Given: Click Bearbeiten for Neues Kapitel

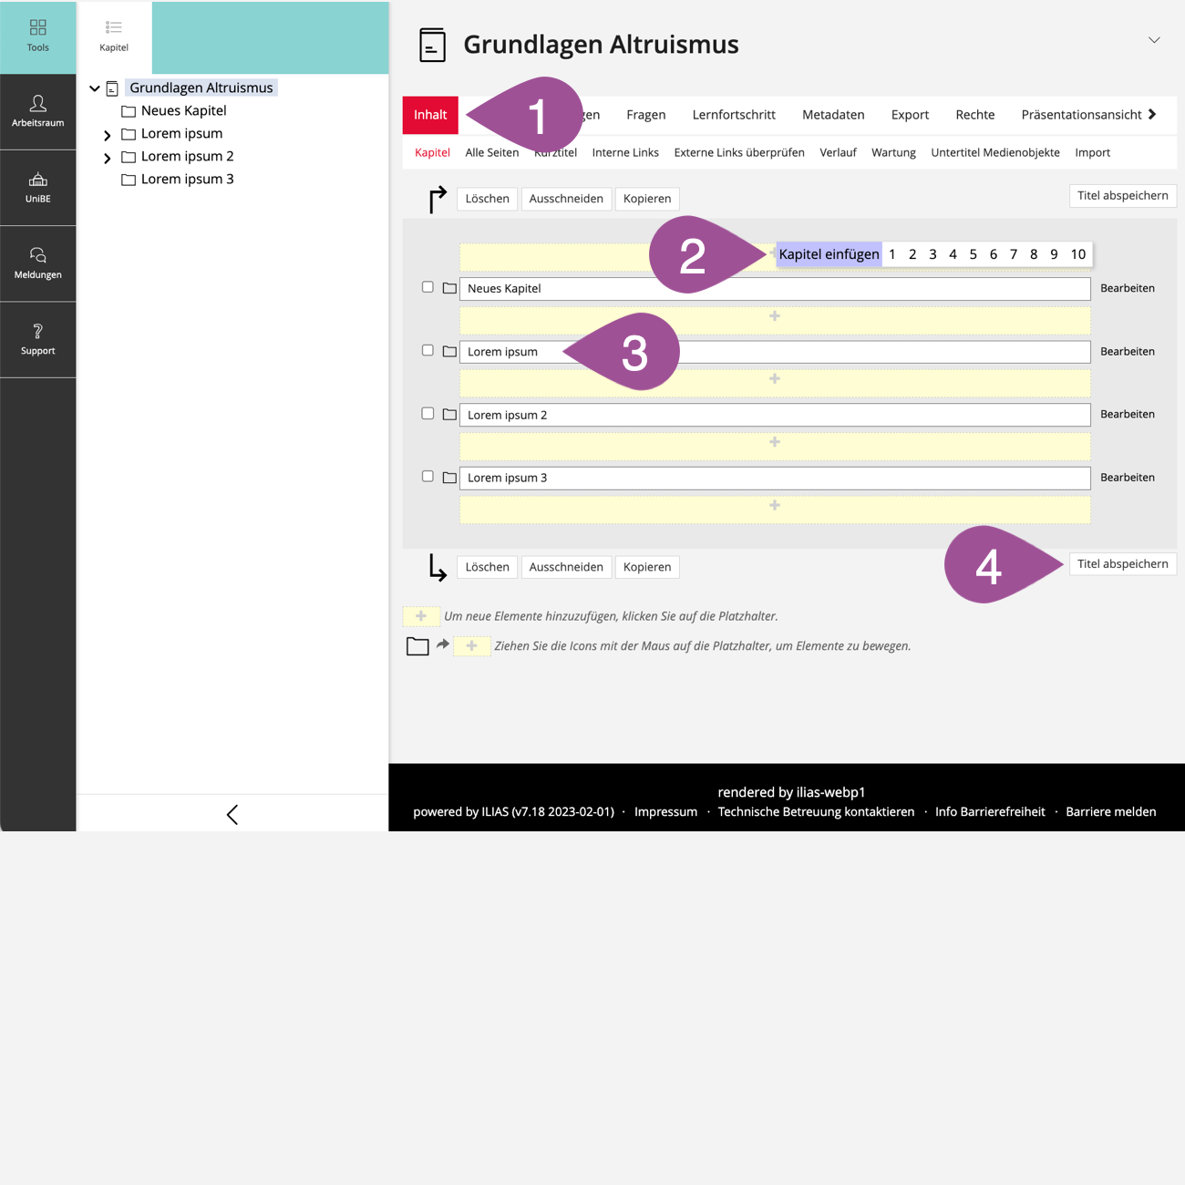Looking at the screenshot, I should 1127,288.
